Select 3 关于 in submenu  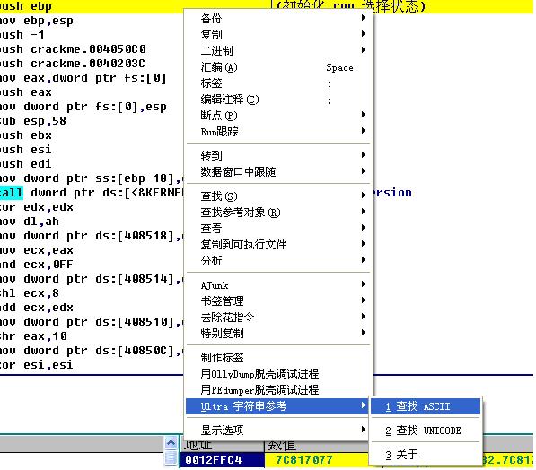pyautogui.click(x=426, y=455)
